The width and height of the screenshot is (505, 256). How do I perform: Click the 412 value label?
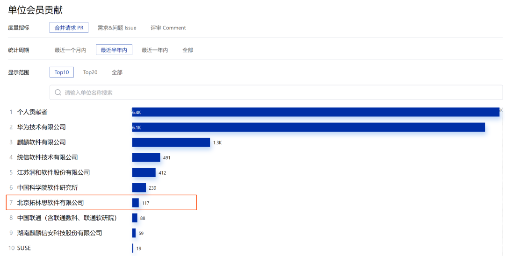[x=162, y=173]
